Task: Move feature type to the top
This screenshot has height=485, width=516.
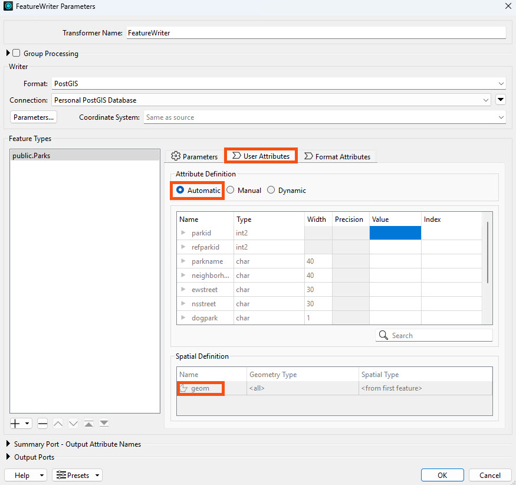Action: [x=88, y=423]
